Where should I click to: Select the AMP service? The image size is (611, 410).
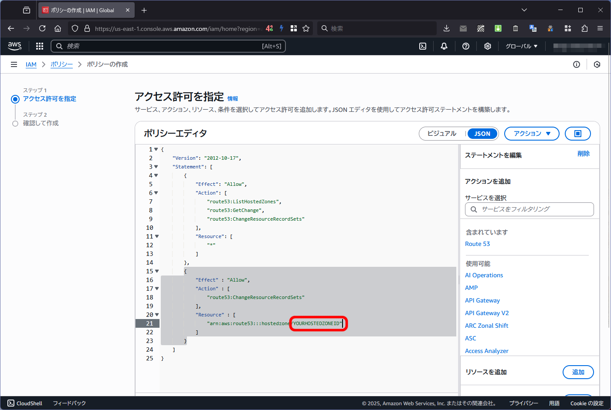(471, 288)
